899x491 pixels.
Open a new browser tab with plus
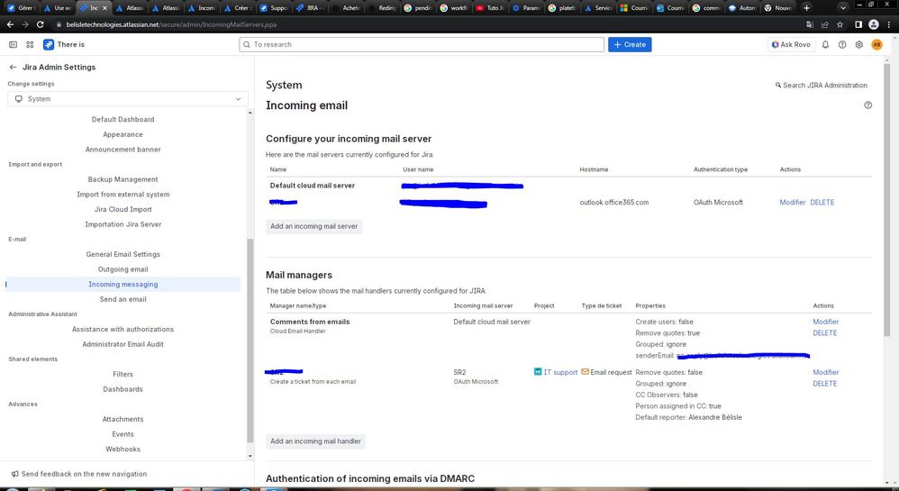[807, 8]
